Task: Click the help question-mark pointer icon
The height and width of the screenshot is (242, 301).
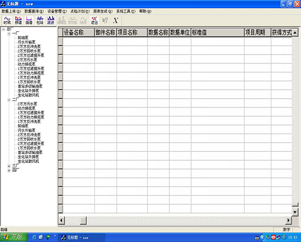Action: click(105, 20)
